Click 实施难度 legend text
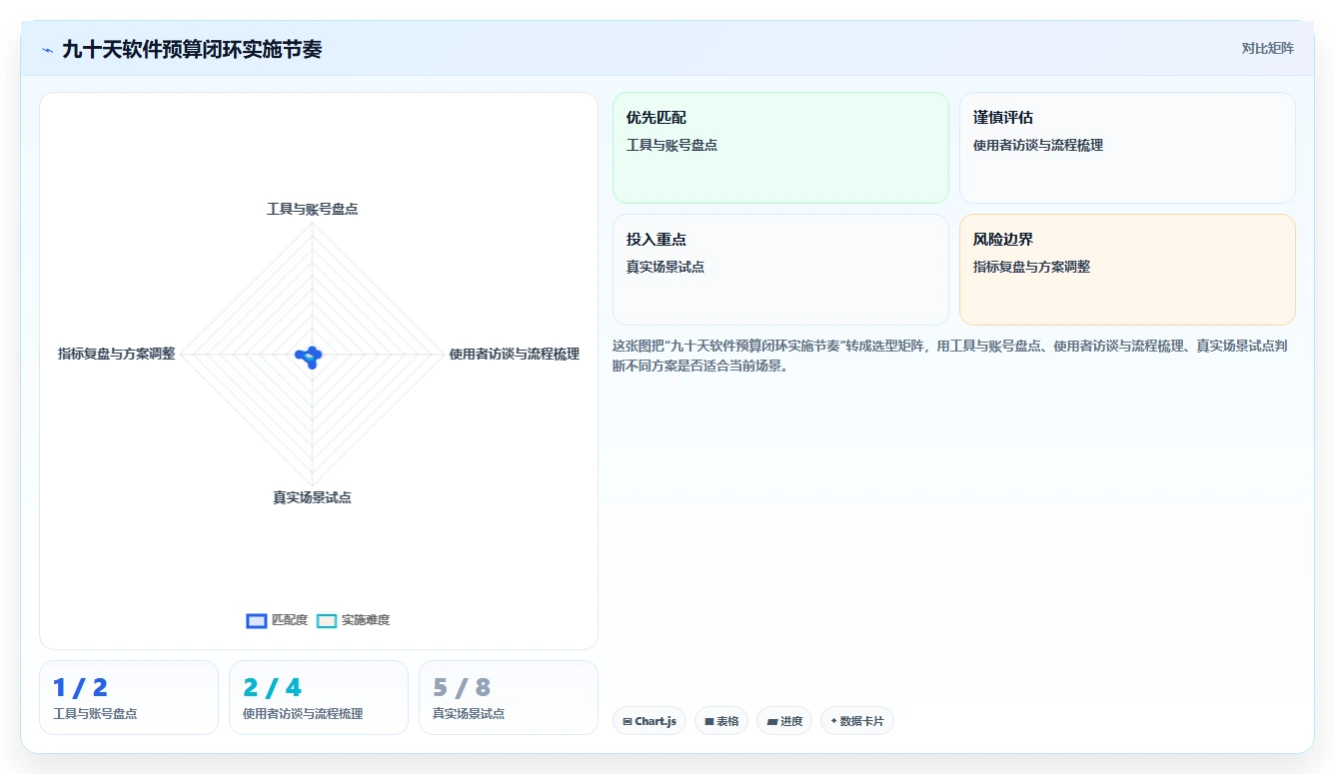1335x774 pixels. tap(366, 620)
